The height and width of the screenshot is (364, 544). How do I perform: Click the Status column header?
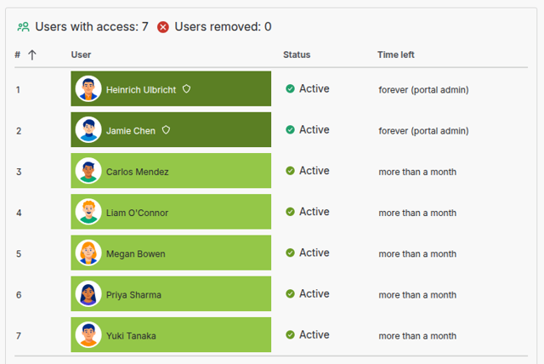click(297, 55)
